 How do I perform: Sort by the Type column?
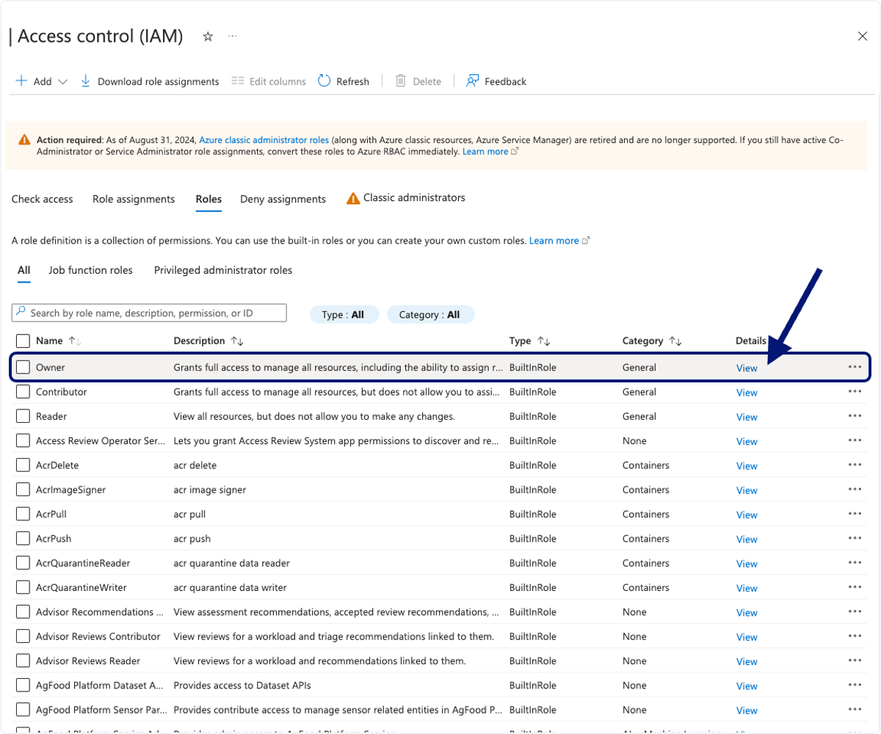coord(530,341)
